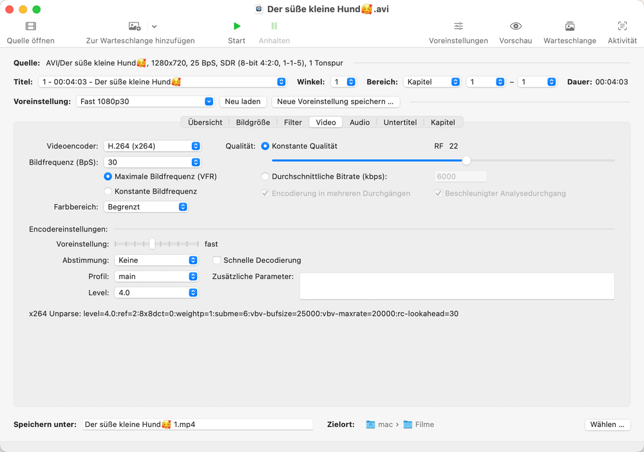Viewport: 644px width, 452px height.
Task: Open the Videoencoder H.264 (x264) dropdown
Action: 153,146
